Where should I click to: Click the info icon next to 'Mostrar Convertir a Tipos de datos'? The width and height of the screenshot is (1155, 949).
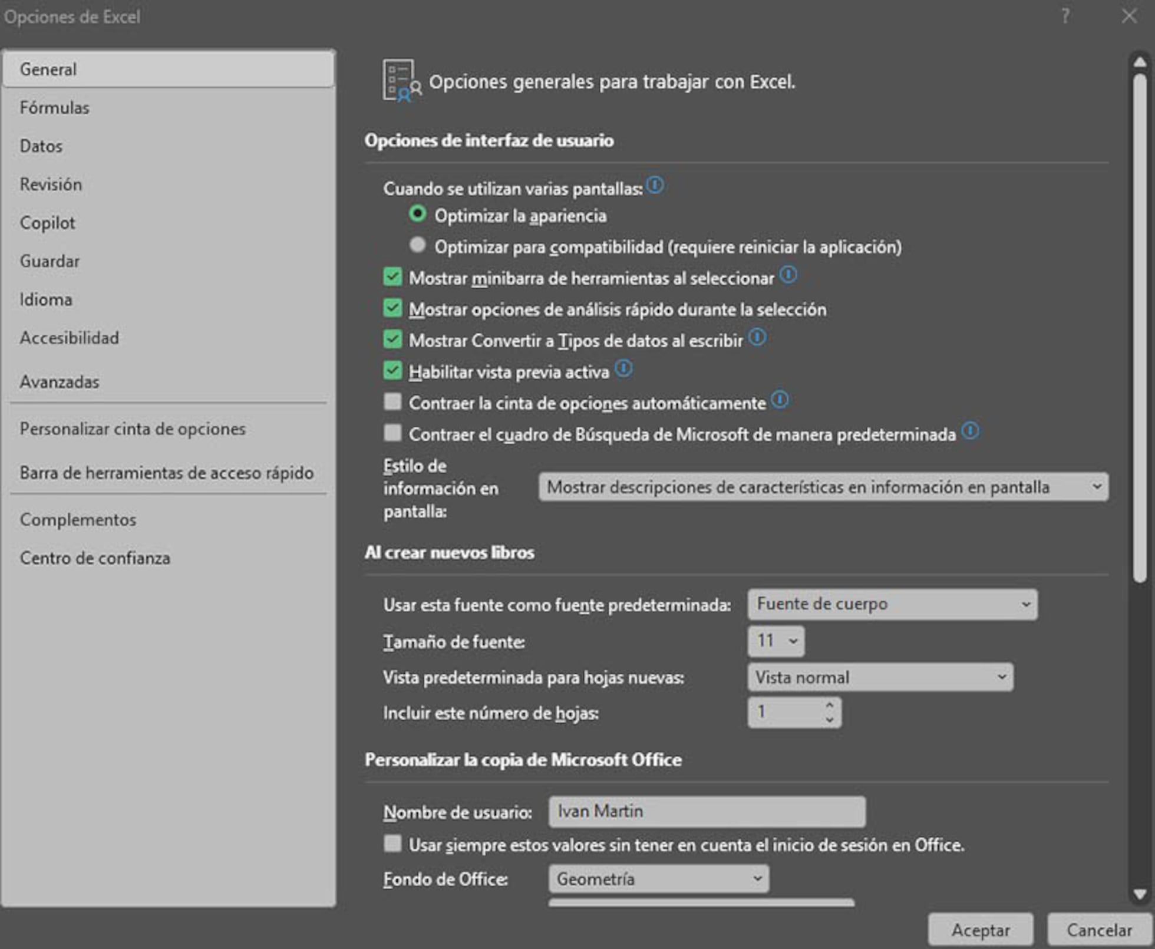pyautogui.click(x=758, y=337)
